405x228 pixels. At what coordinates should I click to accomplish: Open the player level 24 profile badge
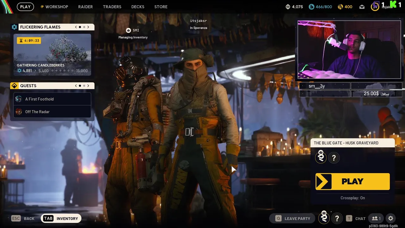point(375,7)
